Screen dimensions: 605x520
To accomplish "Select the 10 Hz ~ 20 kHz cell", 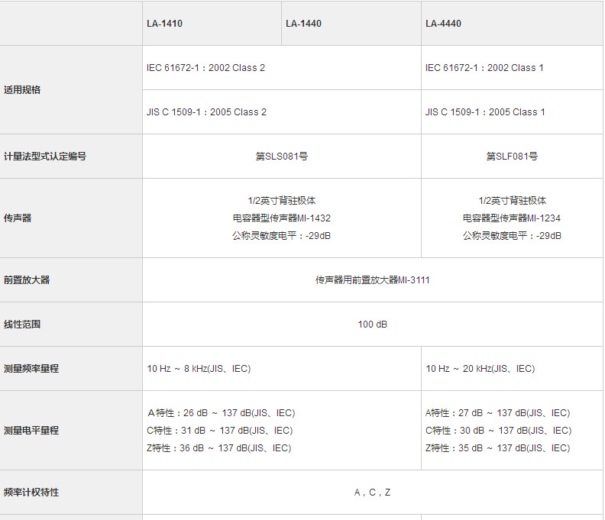I will tap(512, 369).
